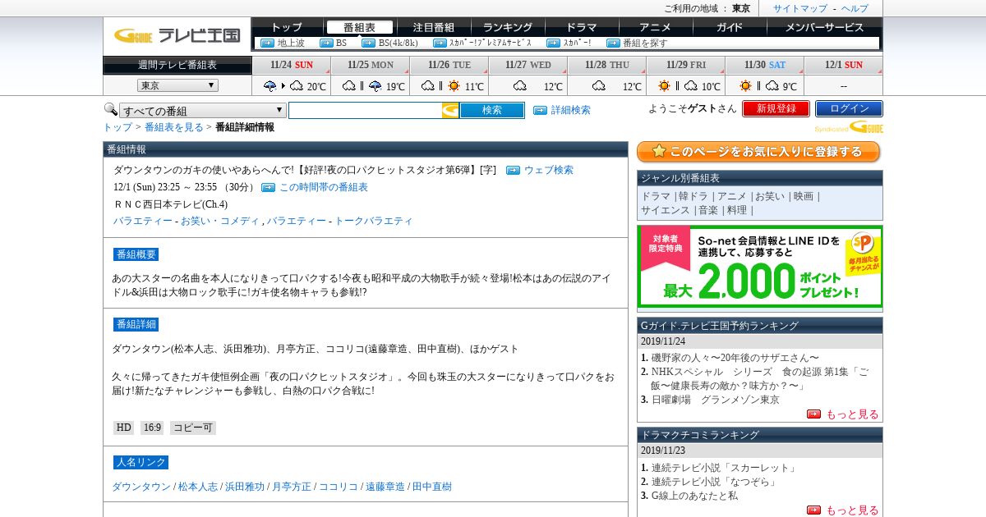Click the arrow icon before 番組を探す
This screenshot has width=986, height=517.
coord(613,43)
